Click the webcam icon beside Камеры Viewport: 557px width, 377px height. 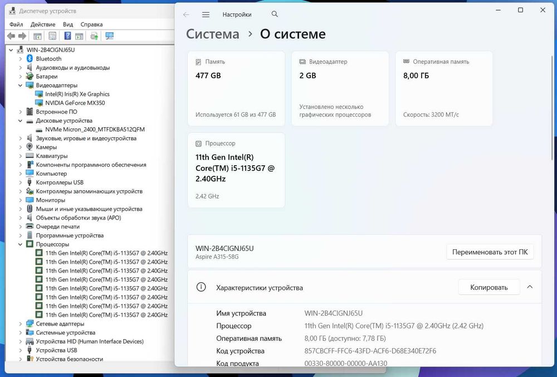tap(30, 147)
